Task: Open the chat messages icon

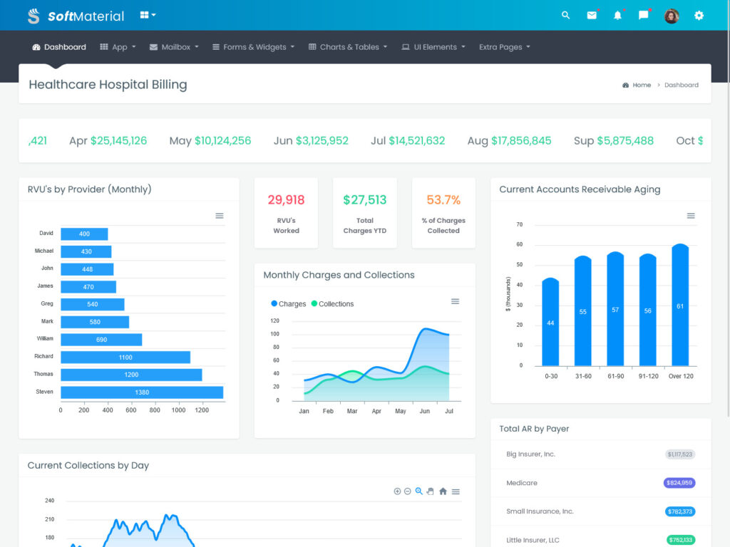Action: point(644,15)
